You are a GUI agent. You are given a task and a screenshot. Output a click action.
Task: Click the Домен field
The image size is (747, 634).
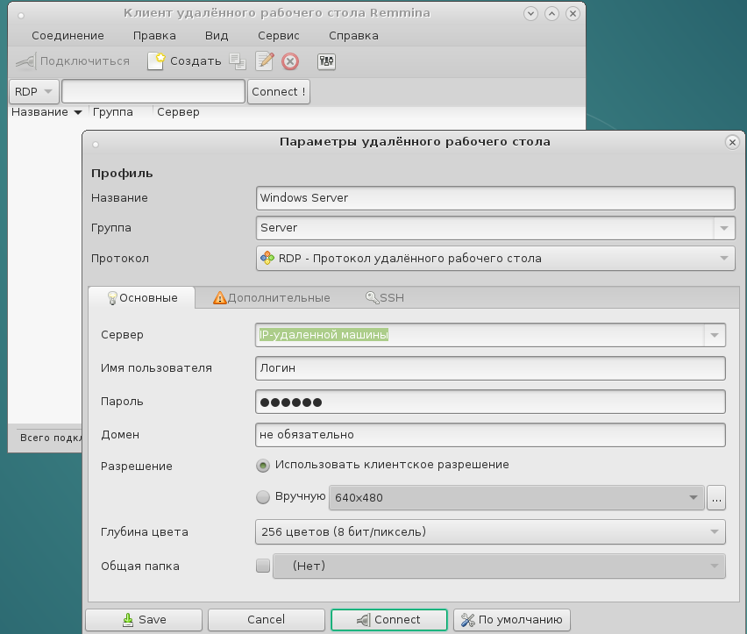point(490,435)
